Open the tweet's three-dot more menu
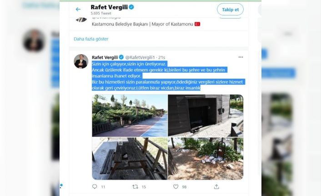Screen dimensions: 321x196 [241, 57]
